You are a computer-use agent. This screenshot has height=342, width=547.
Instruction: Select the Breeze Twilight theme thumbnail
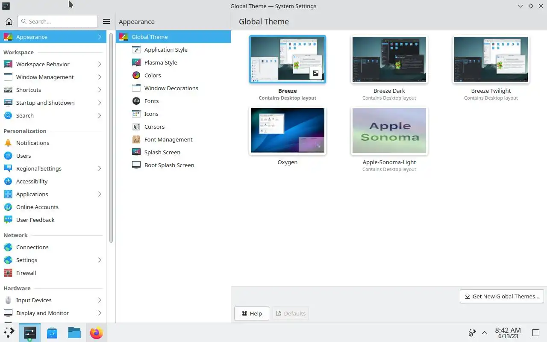coord(491,59)
